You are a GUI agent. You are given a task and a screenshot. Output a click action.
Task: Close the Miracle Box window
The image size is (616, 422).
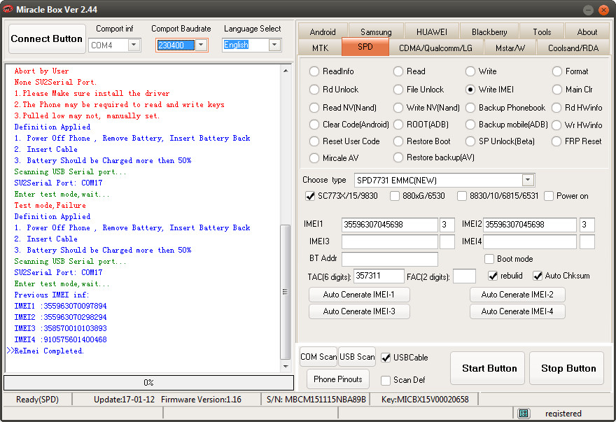coord(604,10)
